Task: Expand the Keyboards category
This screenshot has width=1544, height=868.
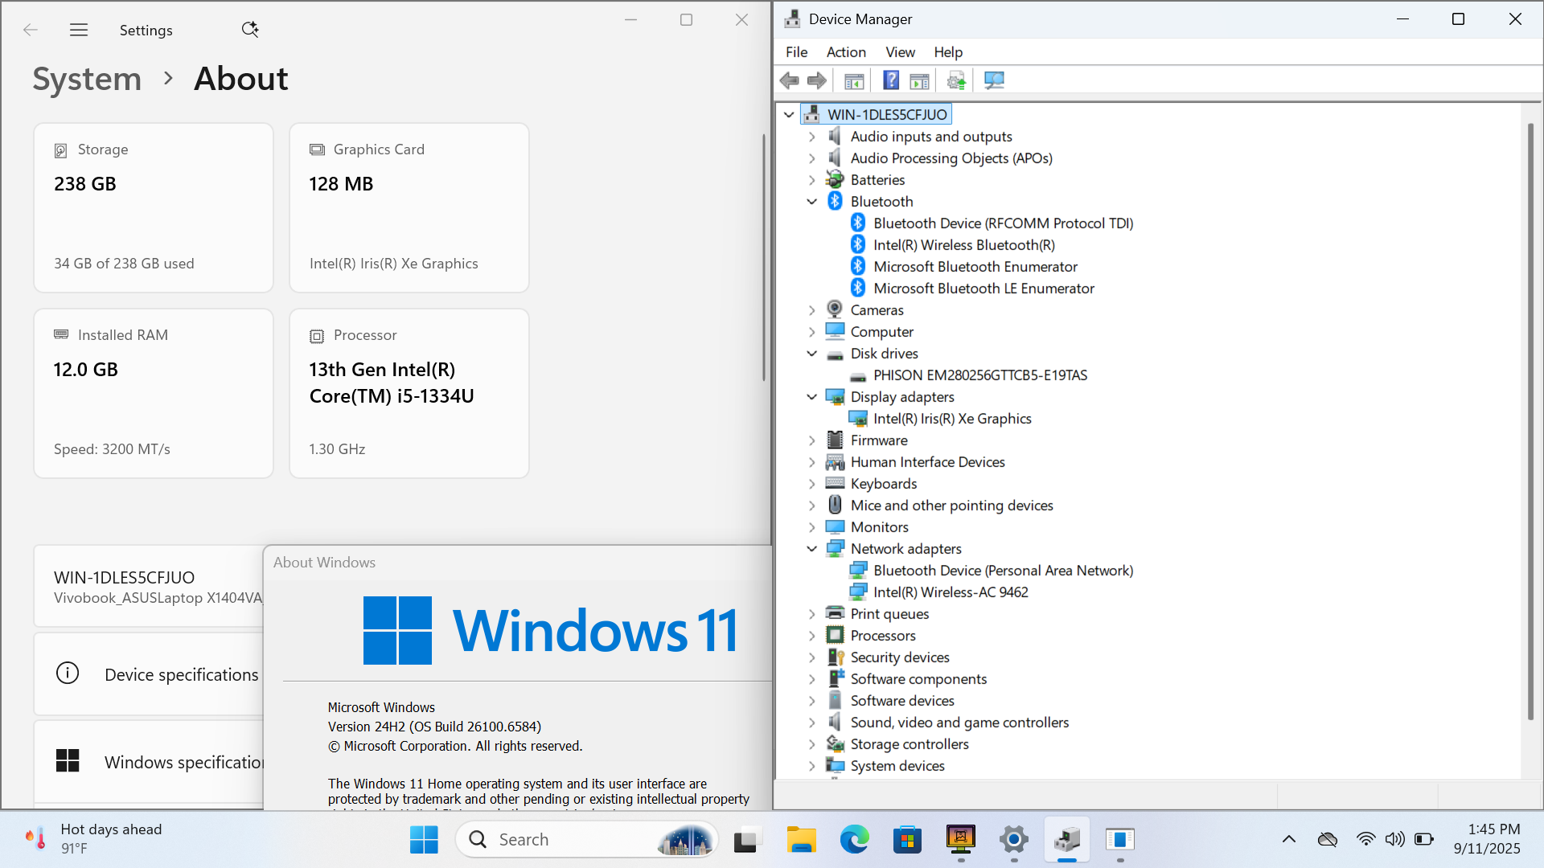Action: coord(811,484)
